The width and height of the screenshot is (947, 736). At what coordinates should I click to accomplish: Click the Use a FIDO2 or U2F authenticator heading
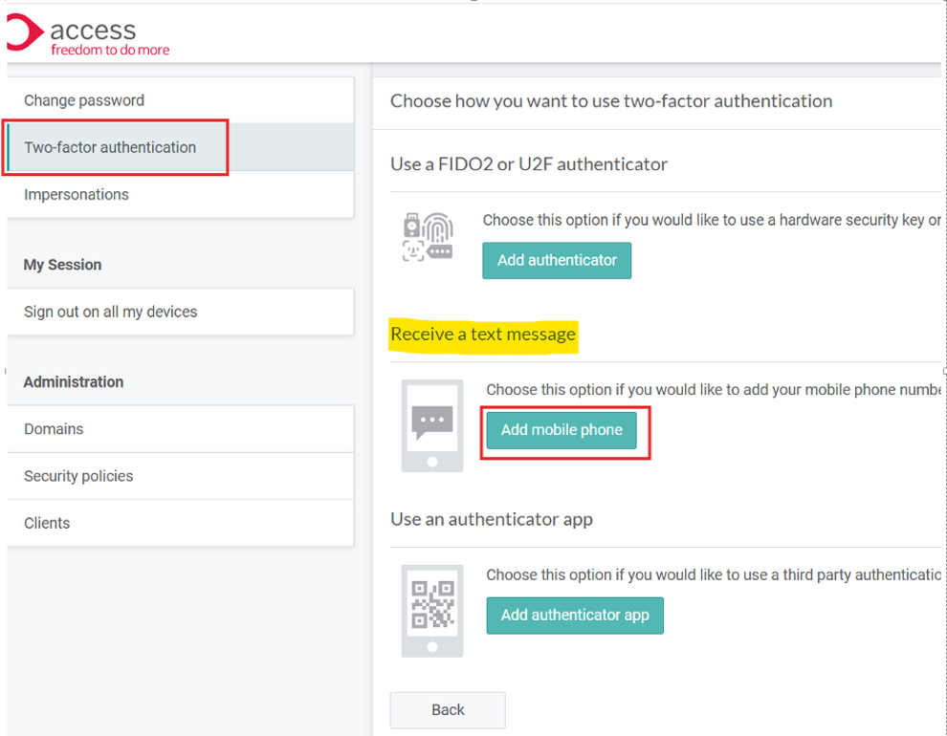pos(529,164)
